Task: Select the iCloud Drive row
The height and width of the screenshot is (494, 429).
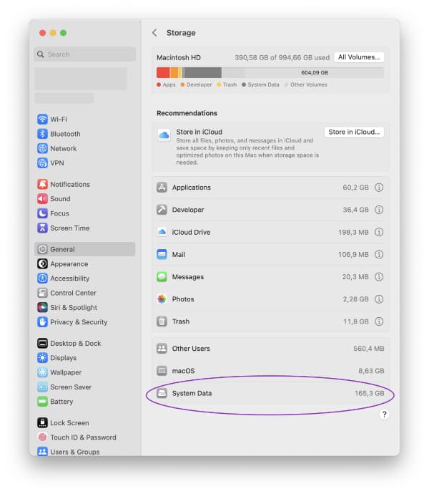Action: point(270,232)
